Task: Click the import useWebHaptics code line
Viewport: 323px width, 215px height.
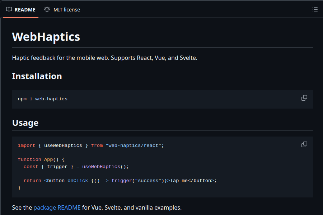Action: coord(91,145)
